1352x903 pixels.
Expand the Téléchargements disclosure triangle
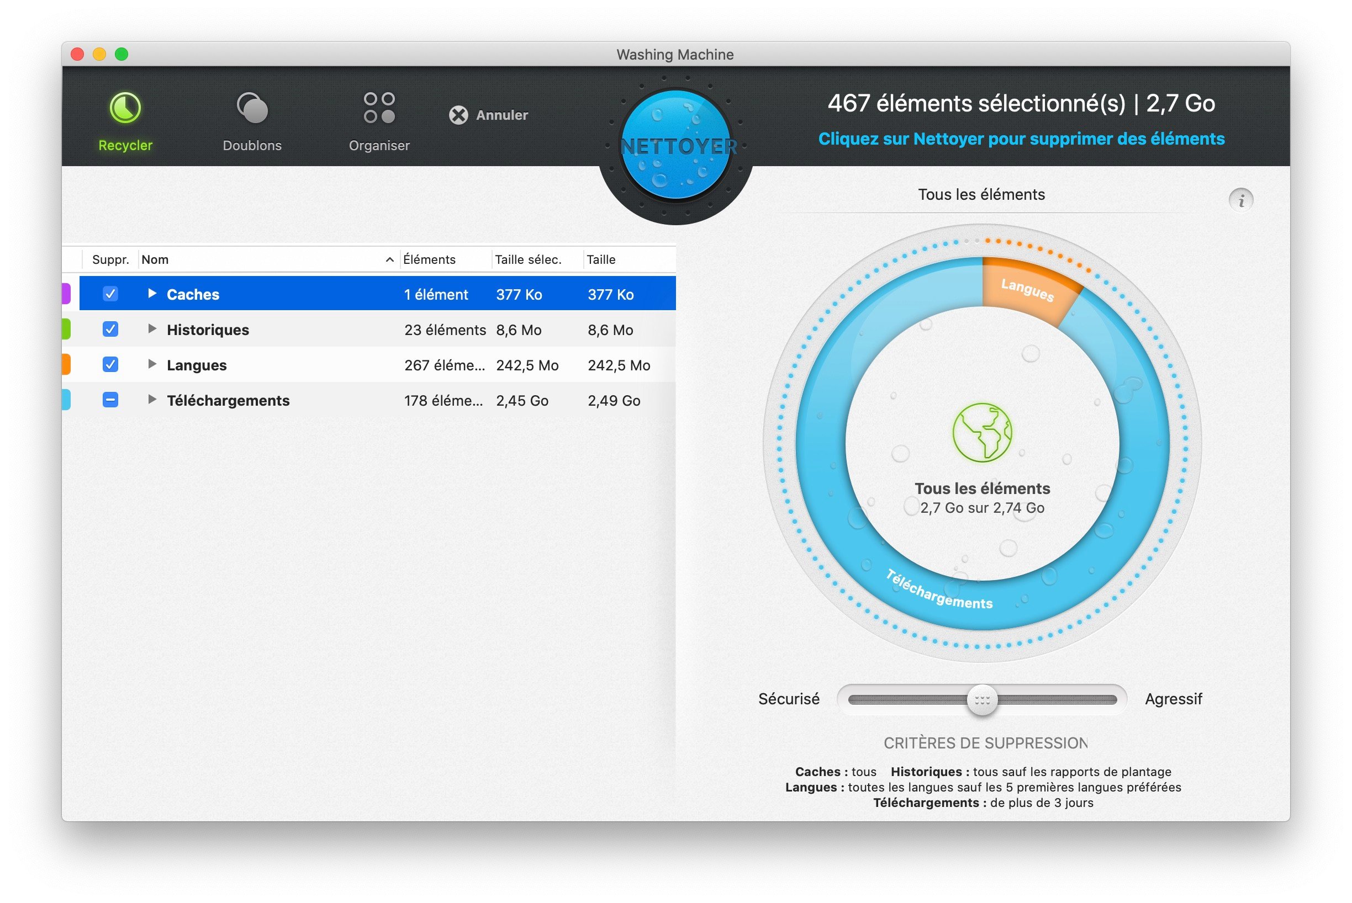click(152, 399)
